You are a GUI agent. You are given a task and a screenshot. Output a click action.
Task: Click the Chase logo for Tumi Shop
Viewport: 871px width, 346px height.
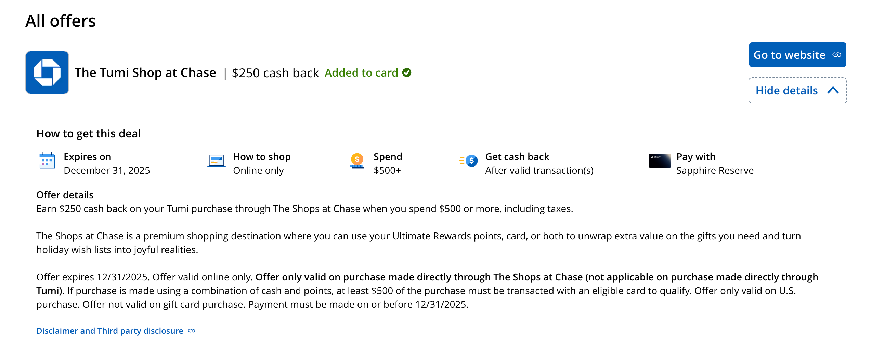coord(47,72)
